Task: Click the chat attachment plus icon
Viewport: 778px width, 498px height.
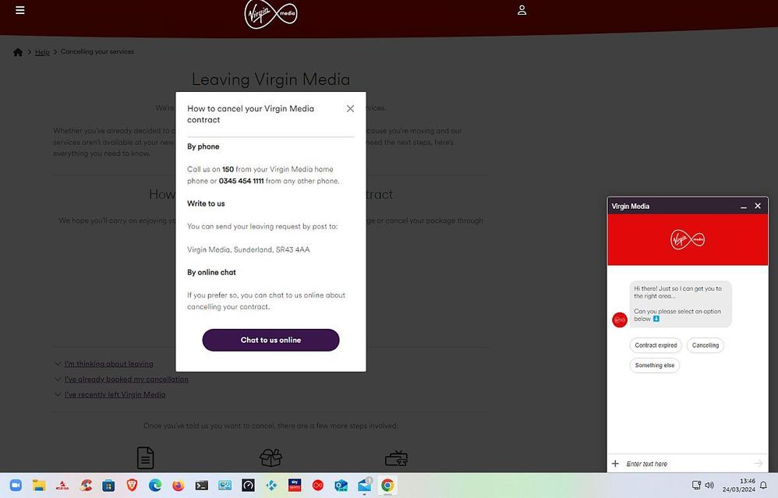Action: coord(615,464)
